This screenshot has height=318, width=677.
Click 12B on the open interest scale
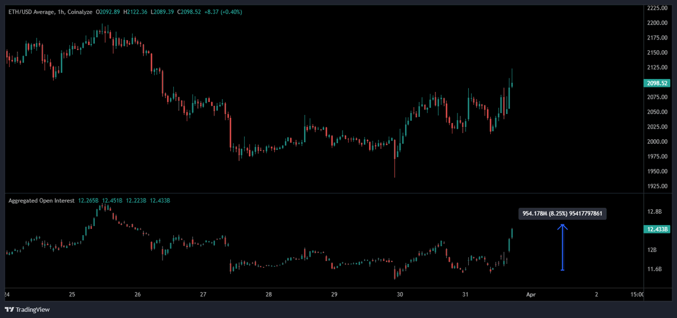pos(653,250)
